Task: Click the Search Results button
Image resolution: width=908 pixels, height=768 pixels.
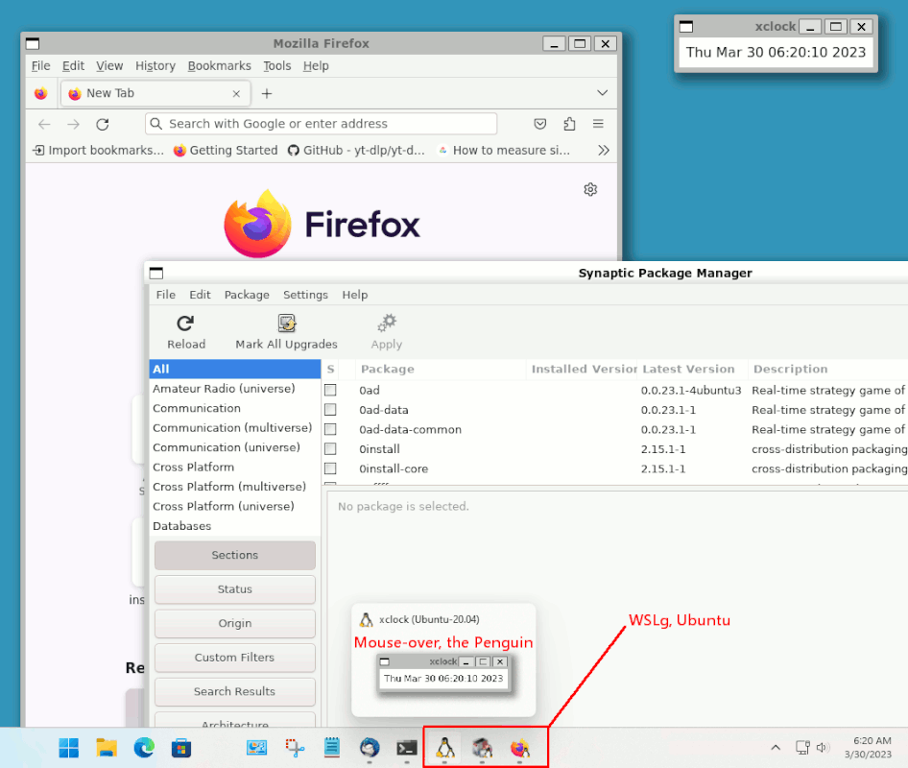Action: coord(234,691)
